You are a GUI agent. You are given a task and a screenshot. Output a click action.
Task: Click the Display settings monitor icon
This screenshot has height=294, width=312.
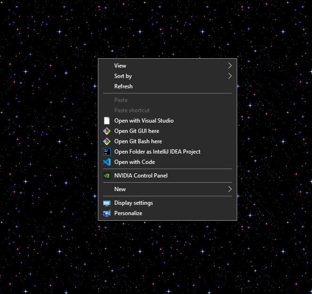tap(107, 203)
